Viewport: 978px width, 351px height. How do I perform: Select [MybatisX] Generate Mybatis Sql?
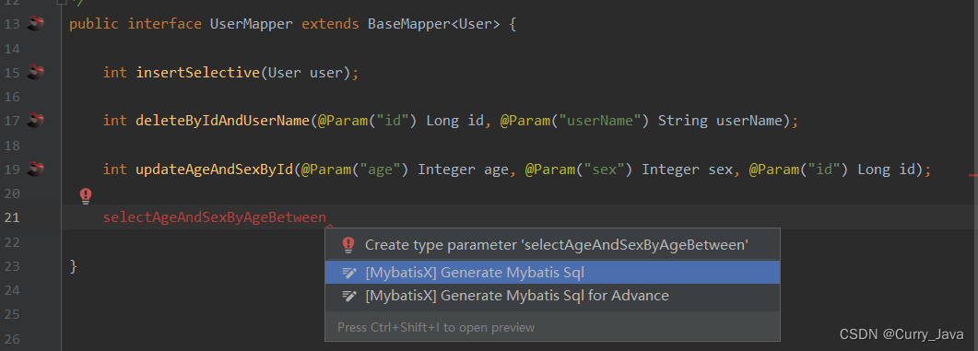tap(553, 273)
